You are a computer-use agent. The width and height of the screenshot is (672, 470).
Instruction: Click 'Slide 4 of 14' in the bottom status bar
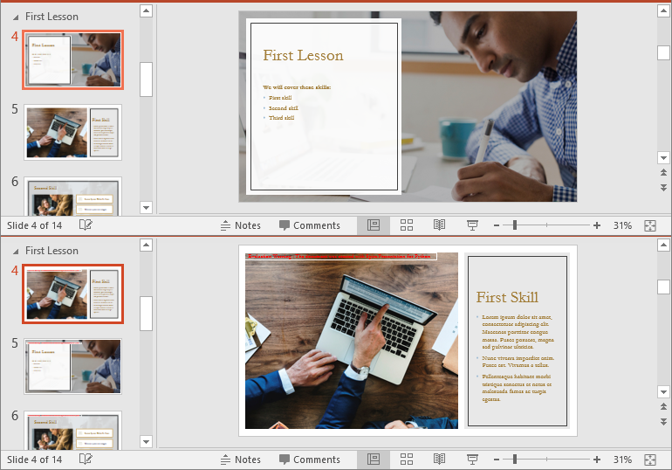(34, 460)
